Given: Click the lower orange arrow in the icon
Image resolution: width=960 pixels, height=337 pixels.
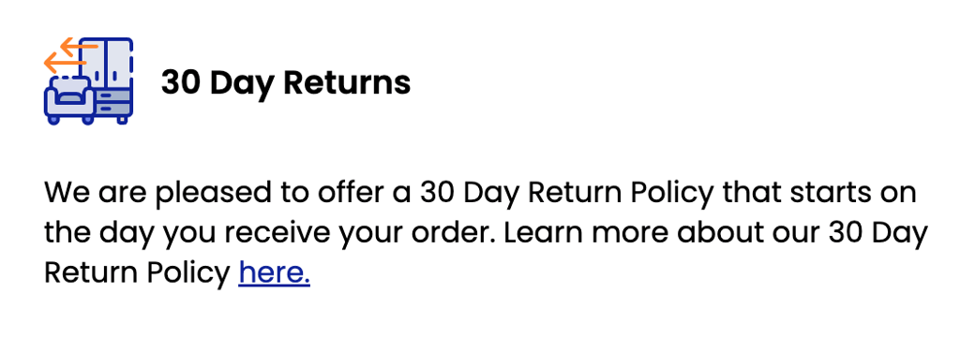Looking at the screenshot, I should [x=65, y=63].
